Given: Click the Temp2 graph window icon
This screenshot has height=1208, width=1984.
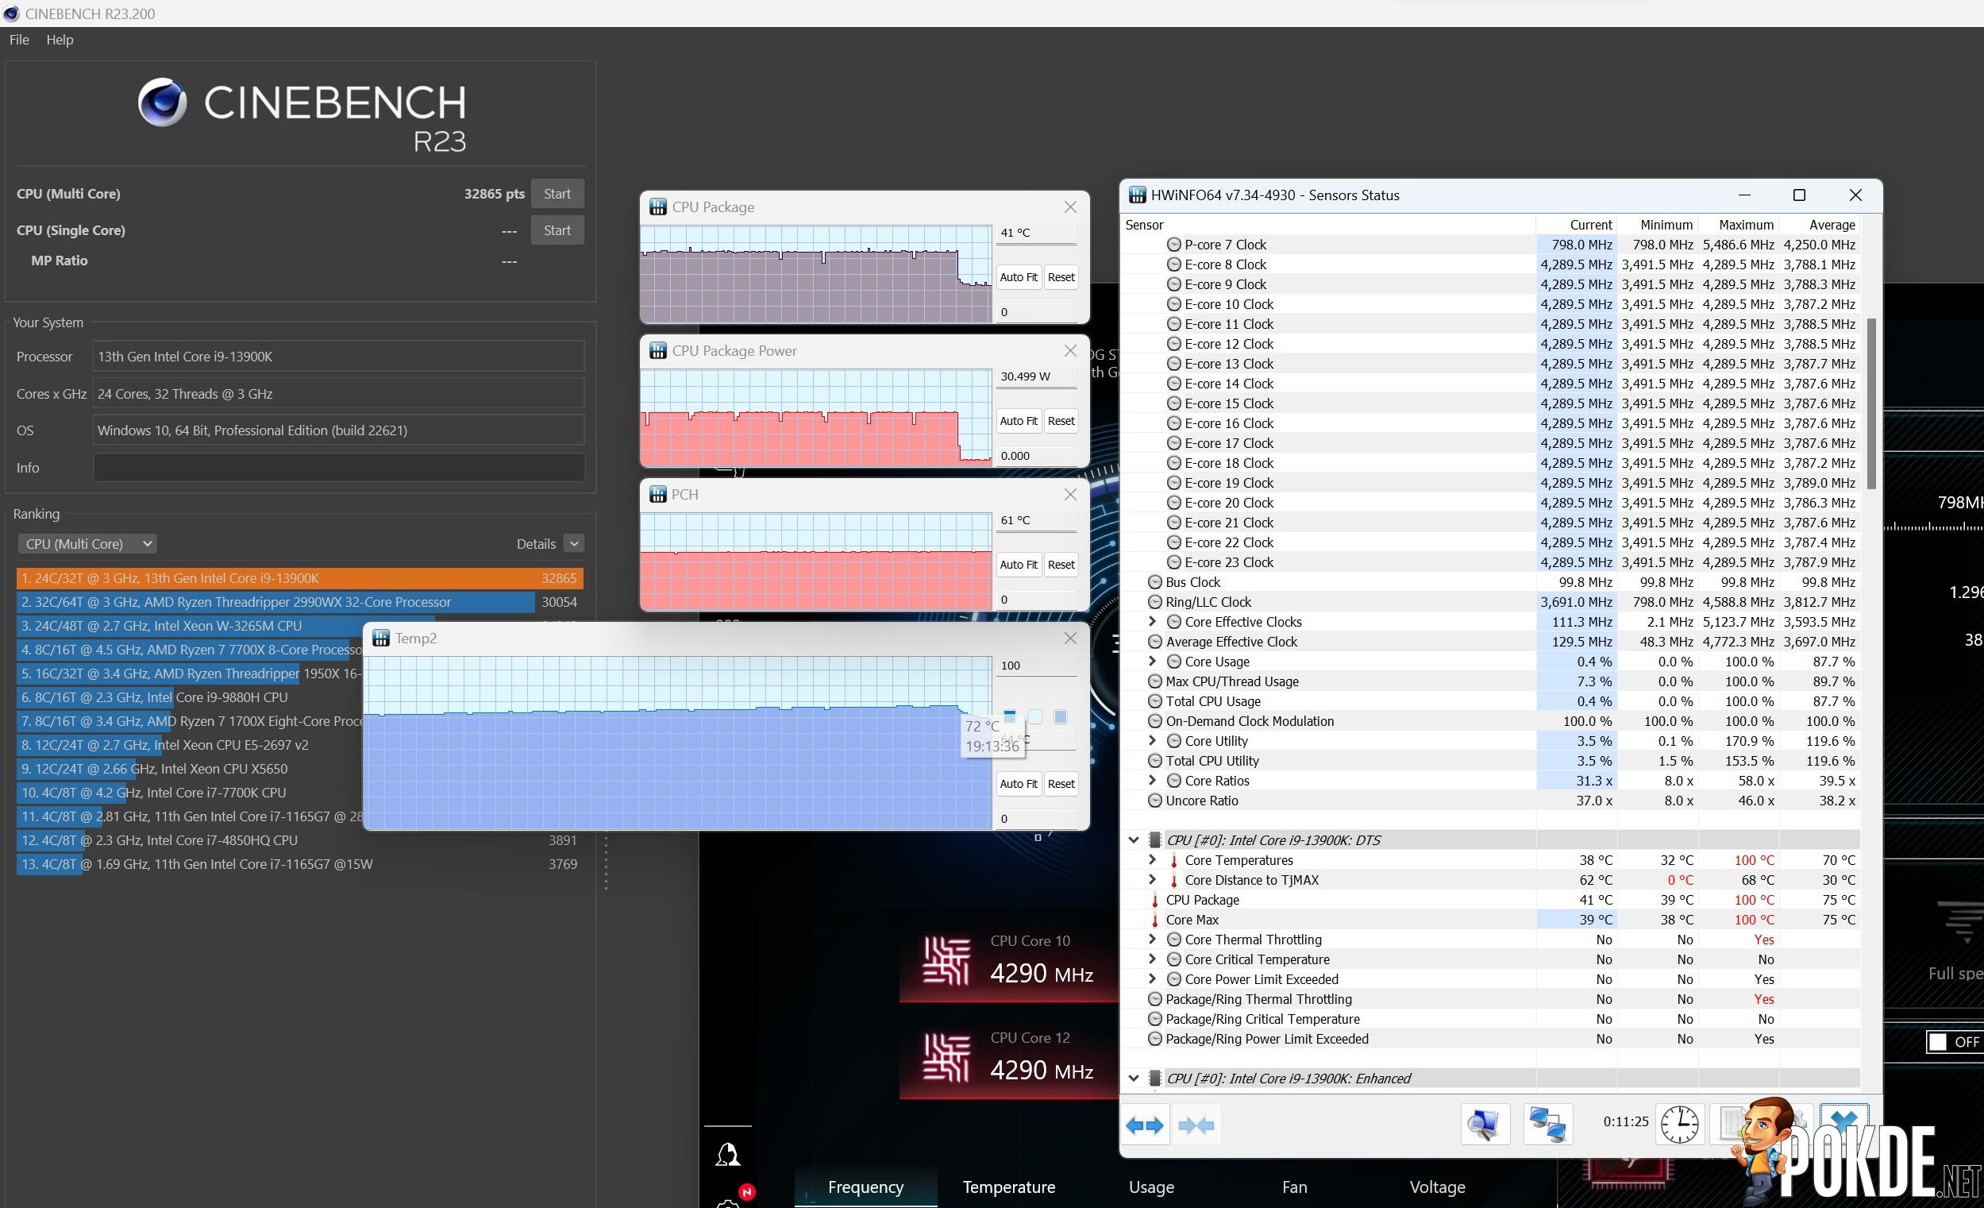Looking at the screenshot, I should 381,638.
